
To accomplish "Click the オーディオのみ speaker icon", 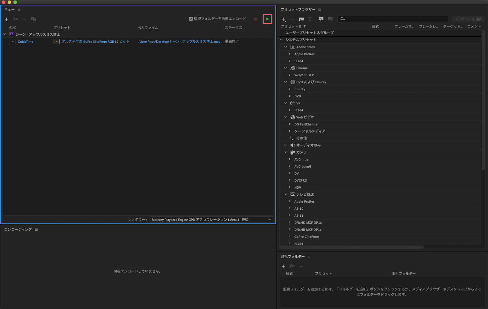I will (x=293, y=145).
